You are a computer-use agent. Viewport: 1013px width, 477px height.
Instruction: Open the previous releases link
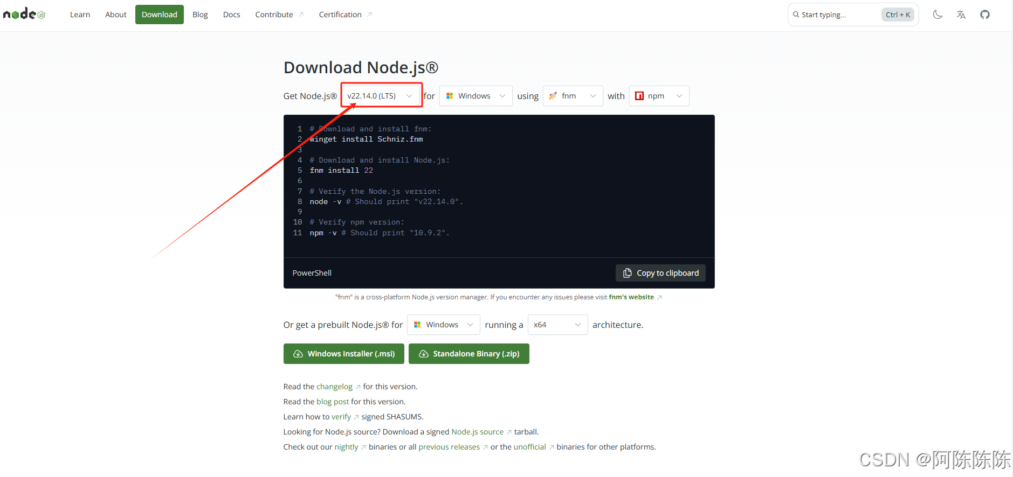pyautogui.click(x=449, y=447)
